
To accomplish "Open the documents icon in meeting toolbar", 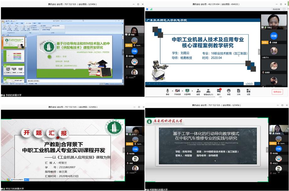I will (x=238, y=91).
